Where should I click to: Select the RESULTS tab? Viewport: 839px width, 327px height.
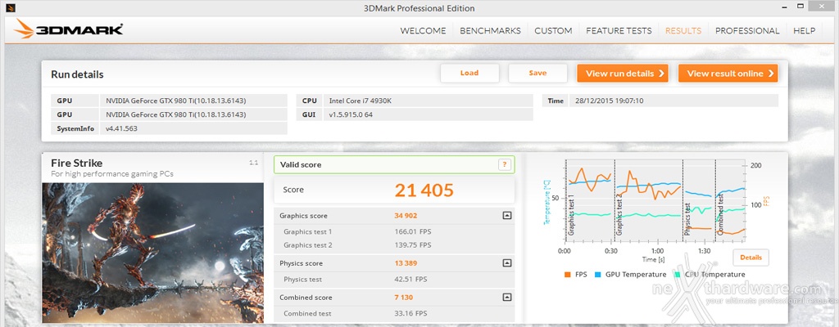tap(683, 31)
